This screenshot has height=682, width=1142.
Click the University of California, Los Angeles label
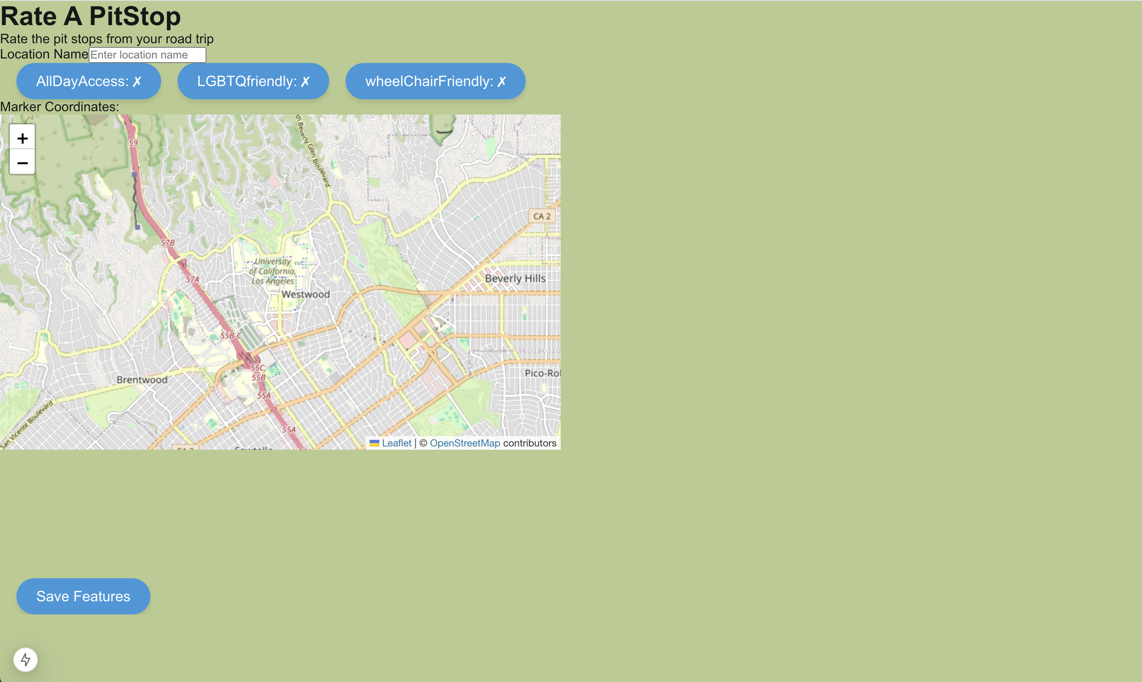[x=272, y=271]
